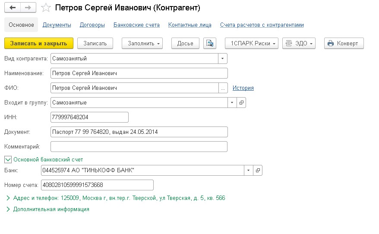379x234 pixels.
Task: Click into the Комментарий input field
Action: coord(139,146)
